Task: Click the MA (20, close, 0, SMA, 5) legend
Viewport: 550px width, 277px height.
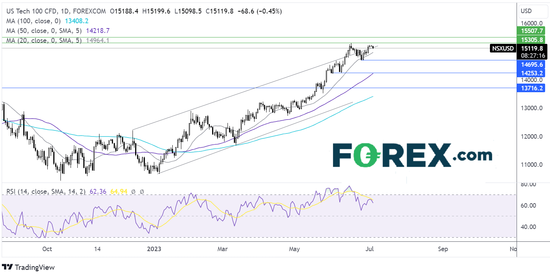Action: coord(44,40)
